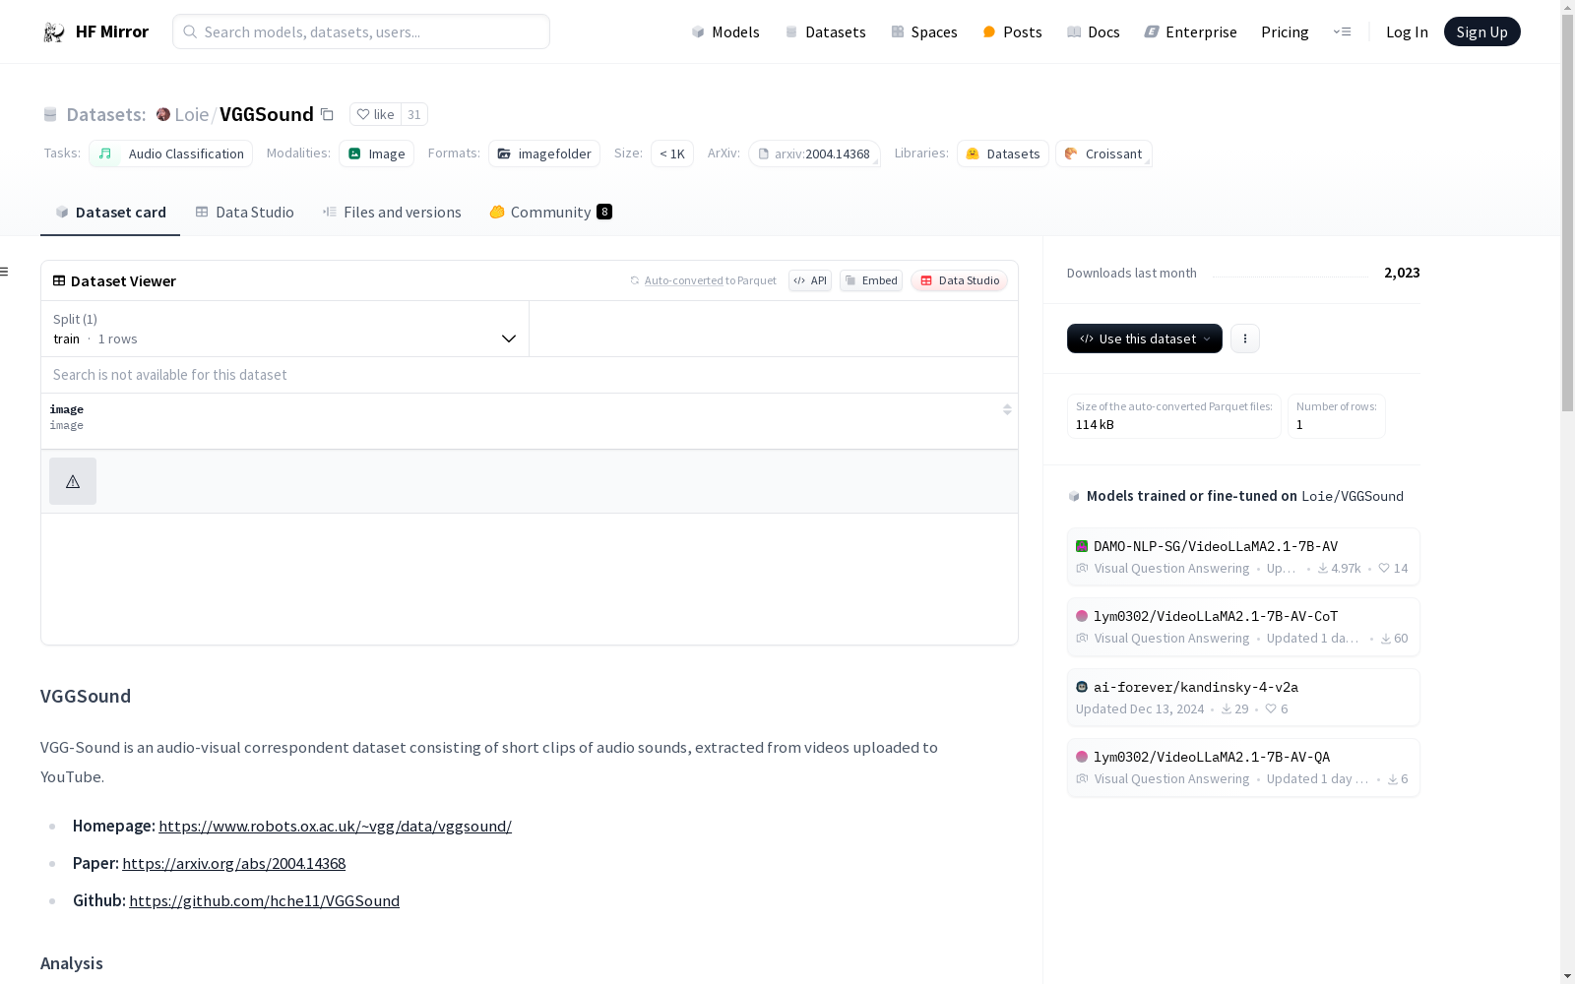Open the arxiv:2004.14368 tag

click(814, 154)
